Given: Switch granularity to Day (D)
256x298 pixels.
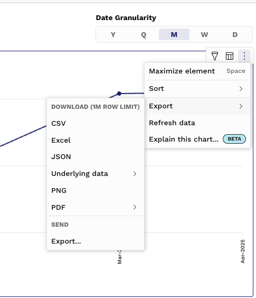Looking at the screenshot, I should pos(235,34).
